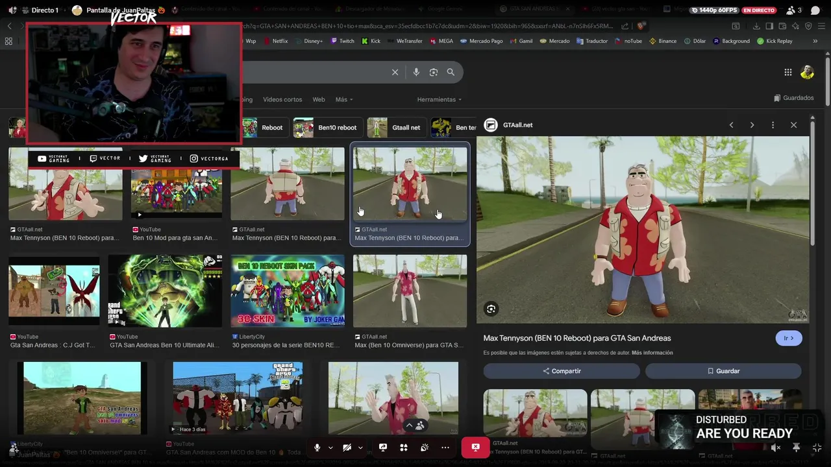Open the Herramientas dropdown
This screenshot has width=831, height=467.
440,99
